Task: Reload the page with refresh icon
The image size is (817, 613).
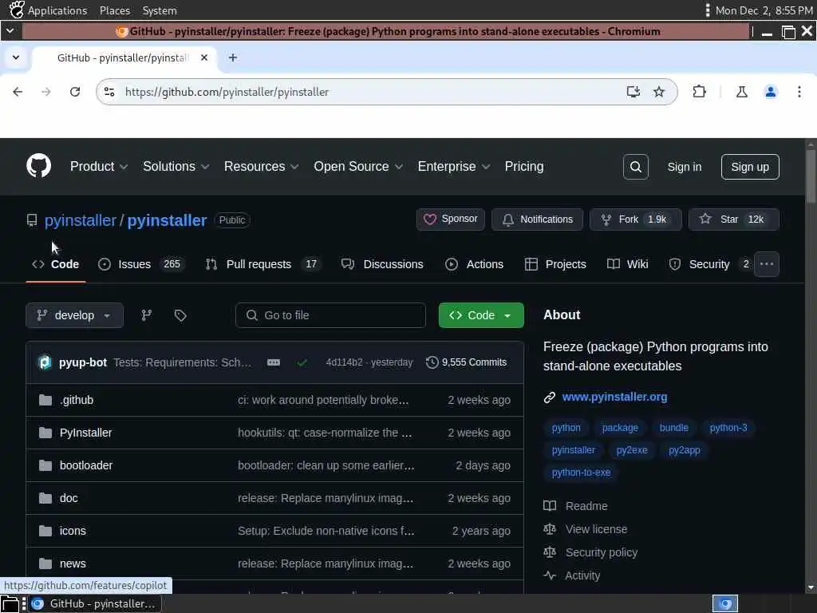Action: tap(75, 92)
